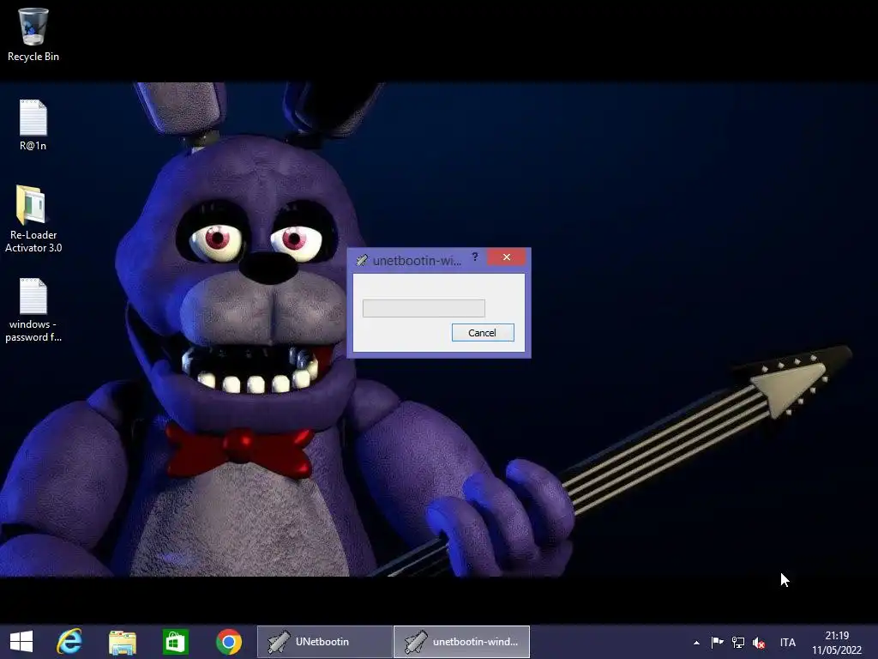Open the Windows Start button
The image size is (878, 659).
click(x=21, y=642)
